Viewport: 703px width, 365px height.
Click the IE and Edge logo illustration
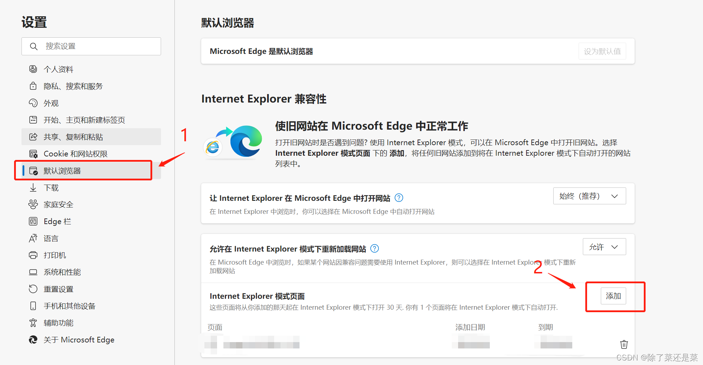point(233,143)
